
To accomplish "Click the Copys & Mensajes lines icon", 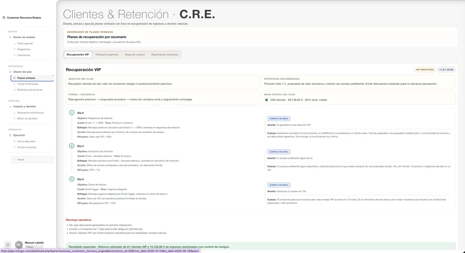I will [x=14, y=84].
